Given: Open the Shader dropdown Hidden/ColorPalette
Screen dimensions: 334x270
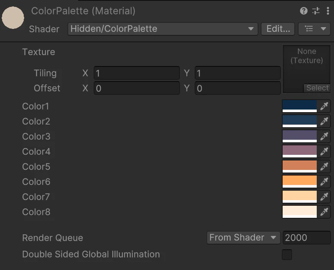Looking at the screenshot, I should pyautogui.click(x=163, y=29).
